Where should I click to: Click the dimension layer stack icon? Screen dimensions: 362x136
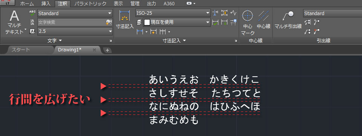[139, 22]
